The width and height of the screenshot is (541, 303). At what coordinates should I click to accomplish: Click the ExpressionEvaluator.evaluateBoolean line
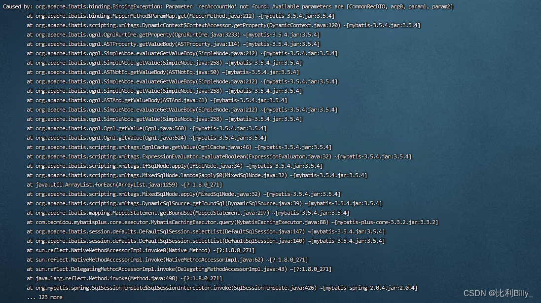click(219, 156)
